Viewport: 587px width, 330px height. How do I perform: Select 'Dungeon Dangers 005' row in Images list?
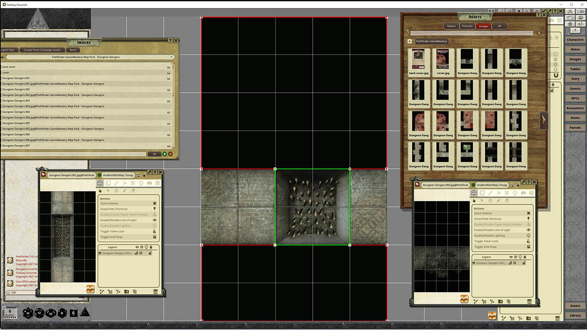pyautogui.click(x=86, y=123)
